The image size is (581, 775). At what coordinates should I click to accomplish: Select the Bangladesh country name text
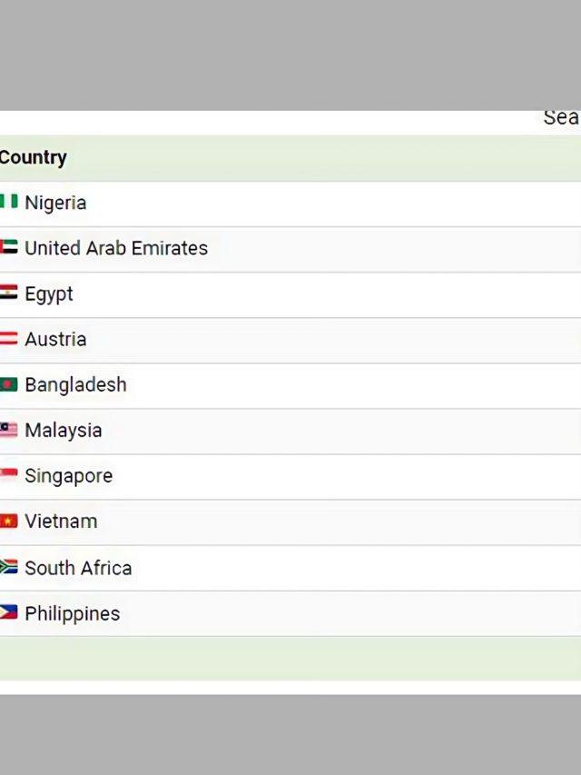(x=75, y=384)
